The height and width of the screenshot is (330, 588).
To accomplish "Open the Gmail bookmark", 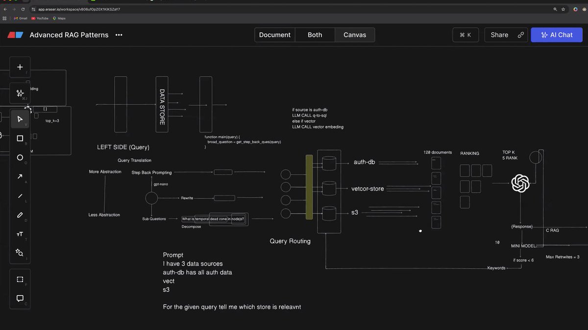I will [x=20, y=18].
